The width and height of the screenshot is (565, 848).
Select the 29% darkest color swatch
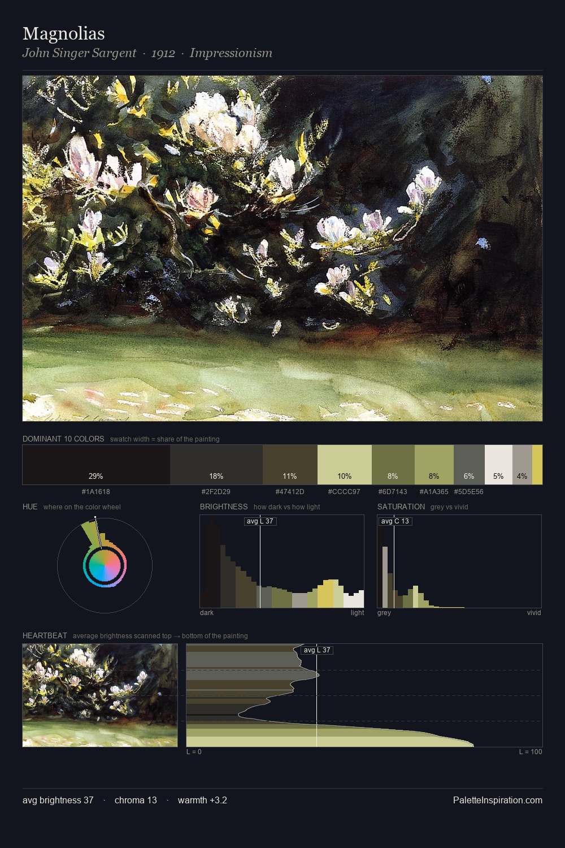click(96, 465)
